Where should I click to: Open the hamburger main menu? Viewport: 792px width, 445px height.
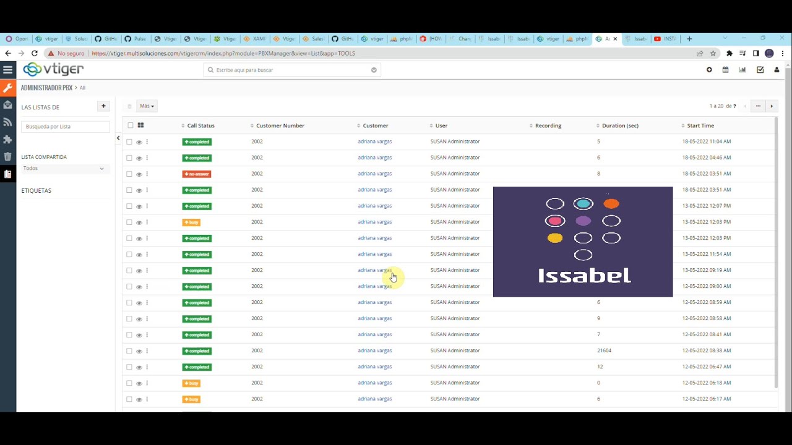click(8, 70)
